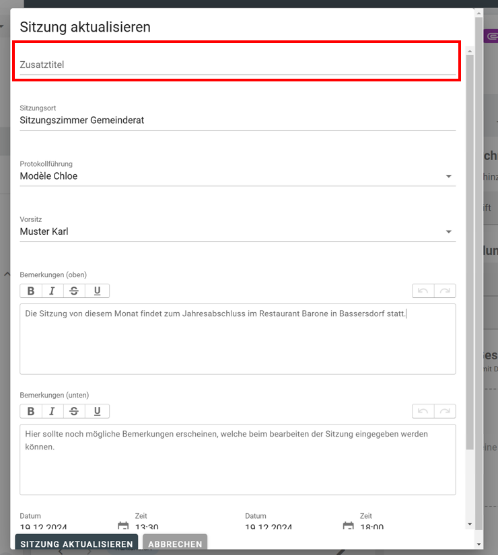Open the first Datum calendar picker

click(x=122, y=526)
